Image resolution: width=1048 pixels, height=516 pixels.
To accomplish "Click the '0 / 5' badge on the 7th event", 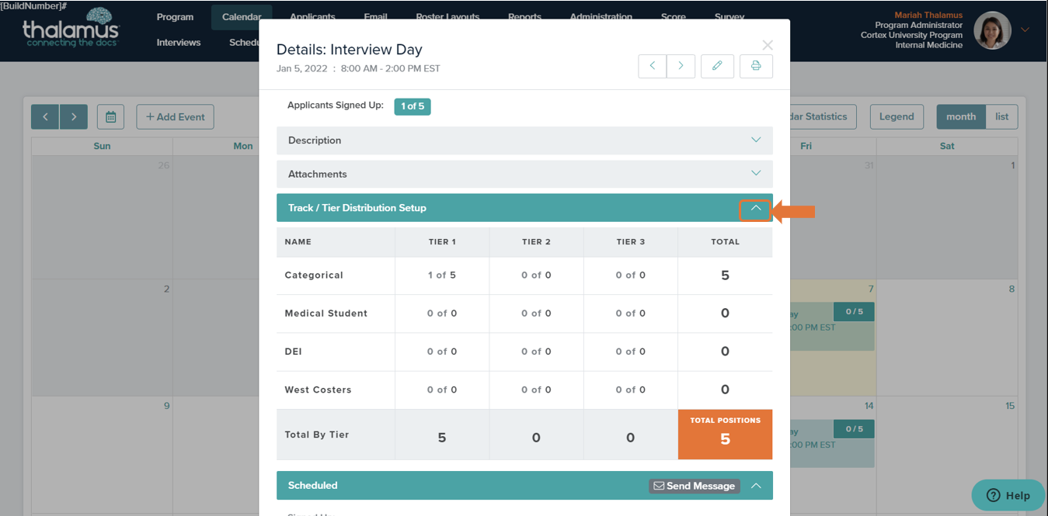I will click(x=854, y=312).
